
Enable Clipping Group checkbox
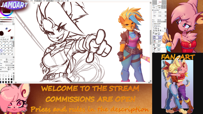(x=153, y=25)
